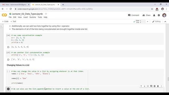Add a comment to the cell
Screen dimensions: 169x95
[x=151, y=86]
